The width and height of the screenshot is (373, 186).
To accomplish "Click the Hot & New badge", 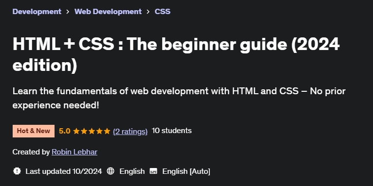I will pyautogui.click(x=34, y=131).
